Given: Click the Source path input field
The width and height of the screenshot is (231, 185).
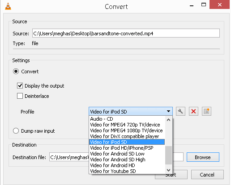Looking at the screenshot, I should pos(126,33).
